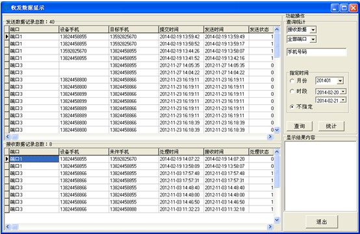Click the 退出 button
Viewport: 360px width, 234px height.
pyautogui.click(x=322, y=222)
